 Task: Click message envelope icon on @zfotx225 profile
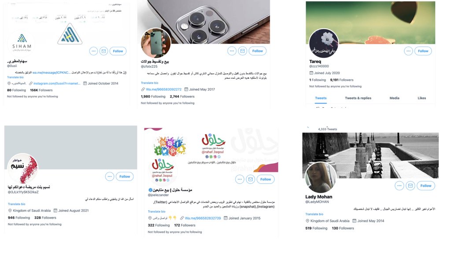243,51
